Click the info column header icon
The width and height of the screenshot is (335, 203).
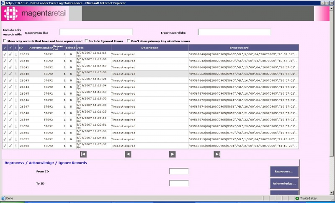16,48
